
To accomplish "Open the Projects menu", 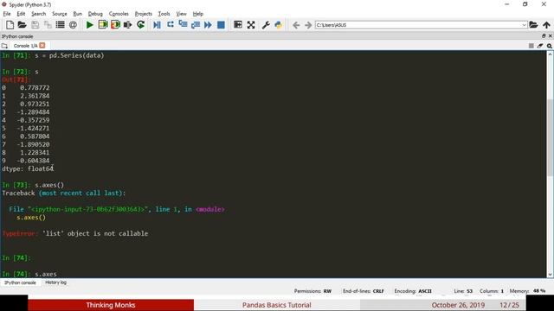I will pos(144,14).
